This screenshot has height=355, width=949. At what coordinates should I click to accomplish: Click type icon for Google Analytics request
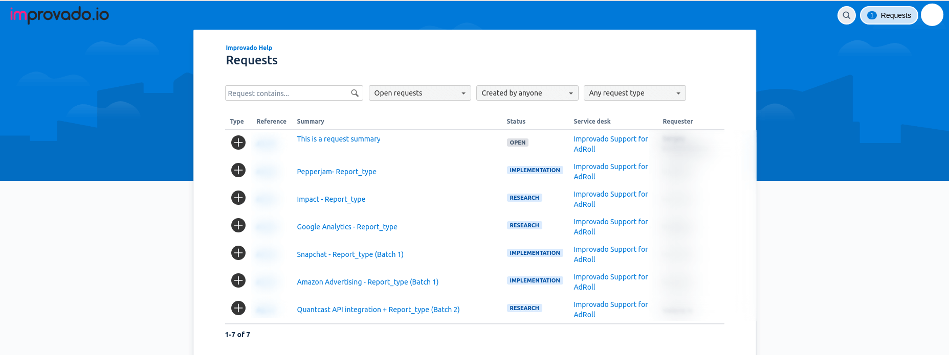pos(238,225)
